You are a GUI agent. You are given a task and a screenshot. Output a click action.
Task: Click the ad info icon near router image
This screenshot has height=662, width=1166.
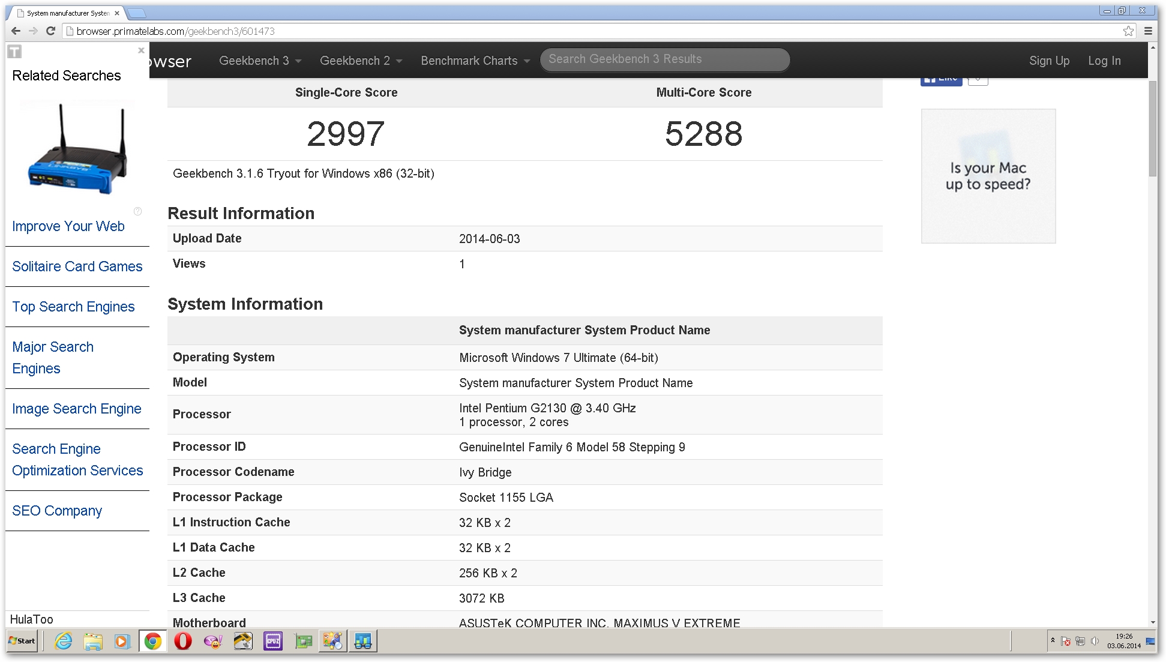click(x=137, y=211)
